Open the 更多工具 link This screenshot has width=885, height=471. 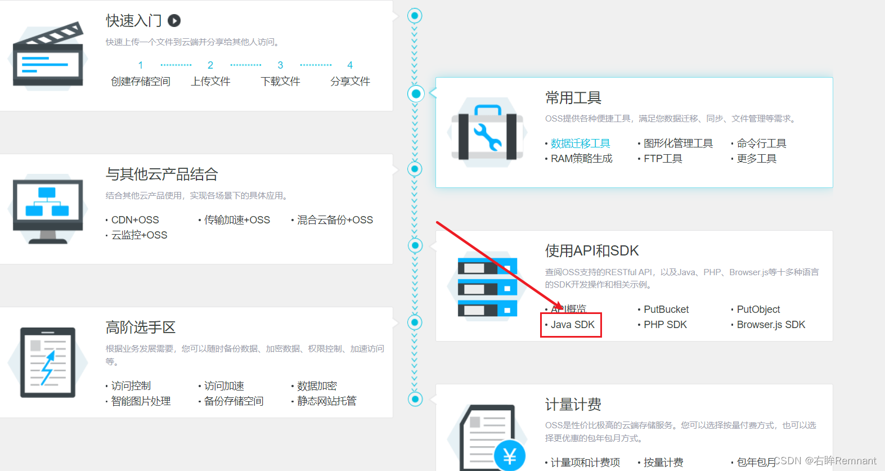click(756, 159)
